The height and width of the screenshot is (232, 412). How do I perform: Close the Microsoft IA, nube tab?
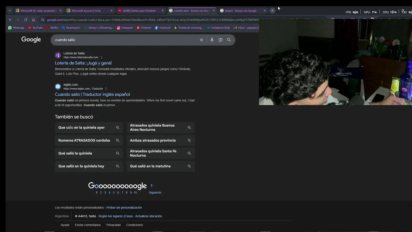click(x=61, y=11)
